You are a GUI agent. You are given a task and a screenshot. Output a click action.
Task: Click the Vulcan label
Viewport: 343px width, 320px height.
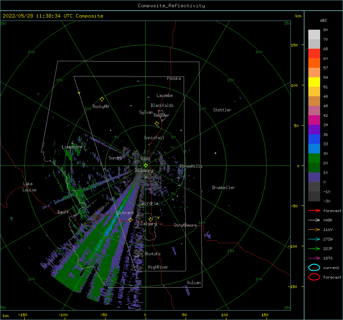click(x=194, y=283)
